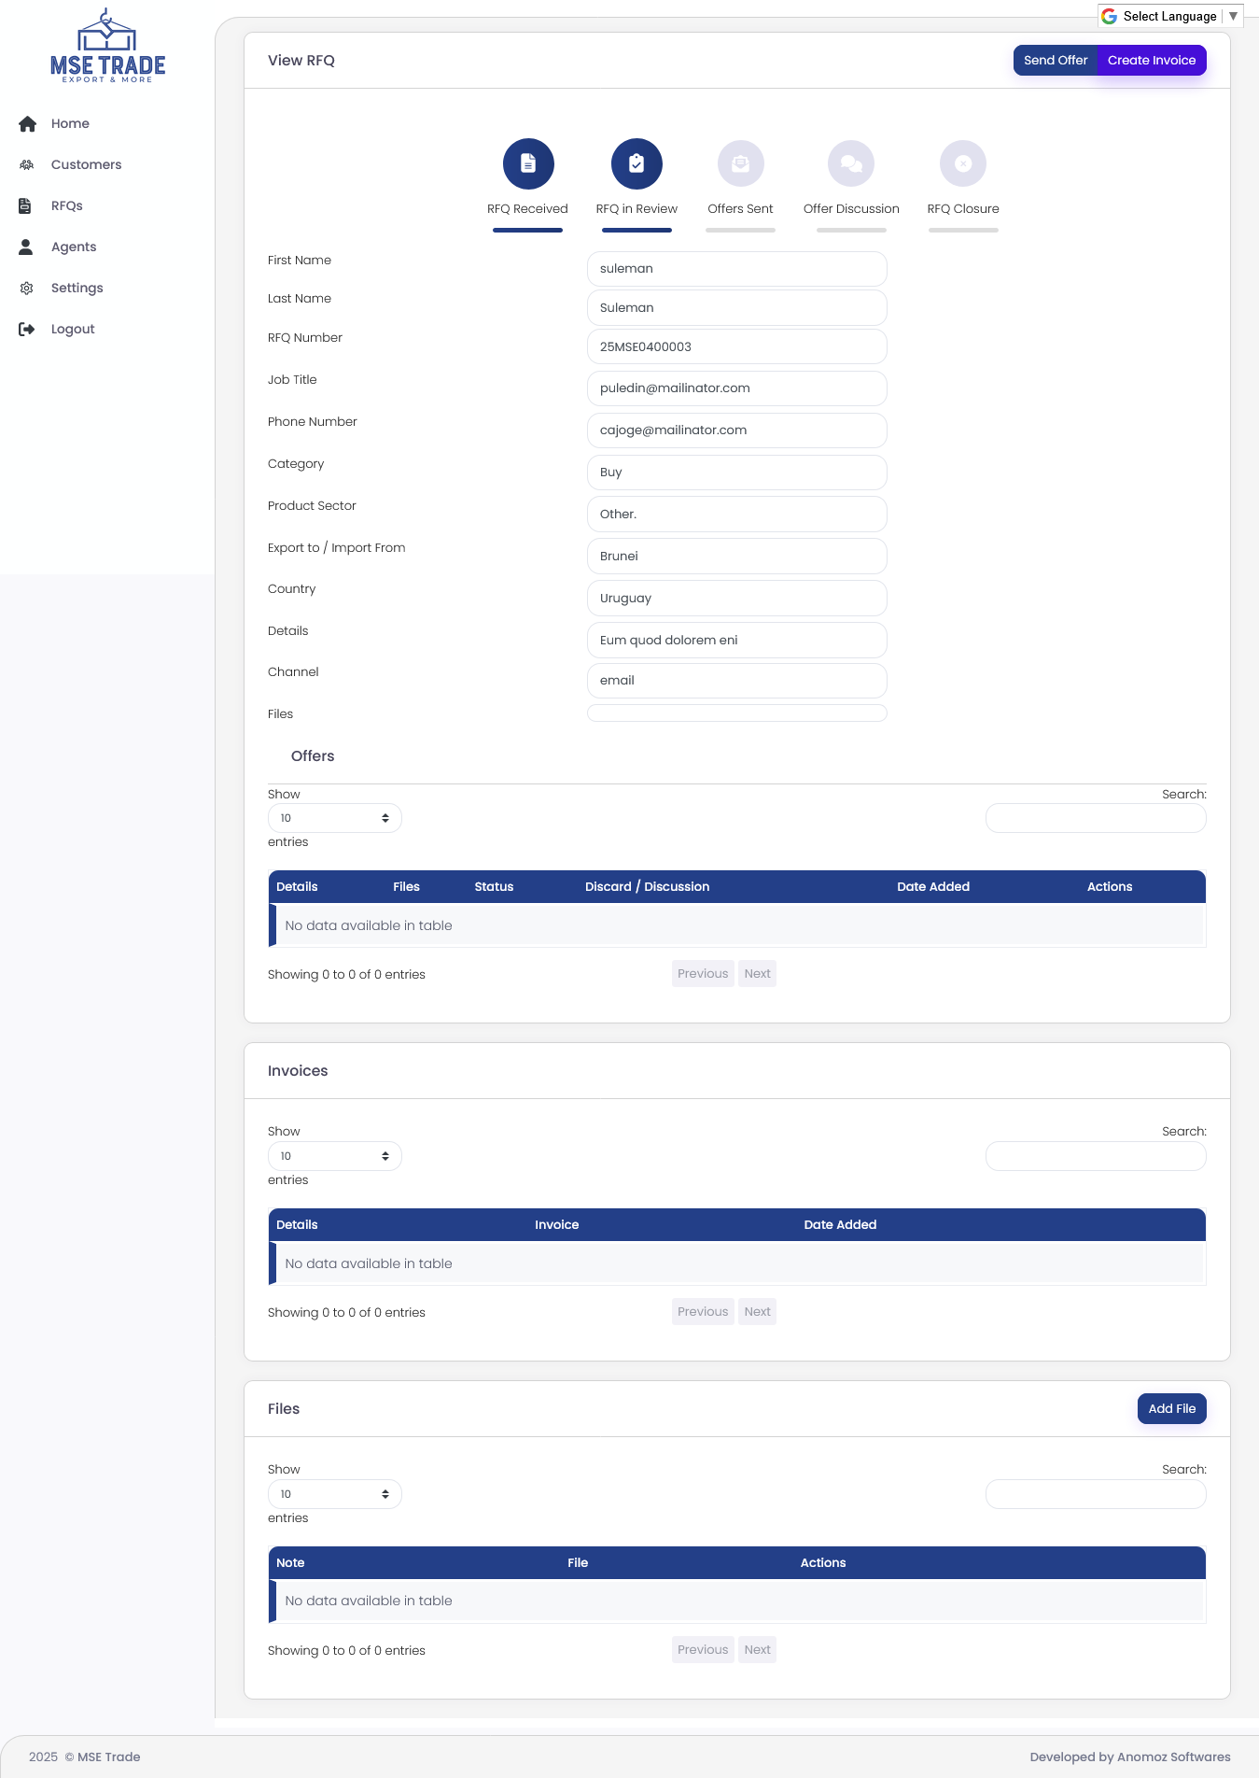Focus the Offers table search field
Image resolution: width=1259 pixels, height=1778 pixels.
[1096, 819]
